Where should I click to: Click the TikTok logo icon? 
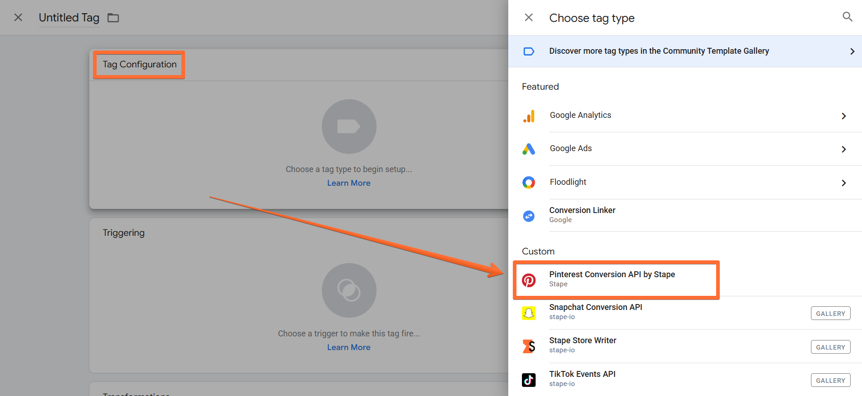[529, 380]
